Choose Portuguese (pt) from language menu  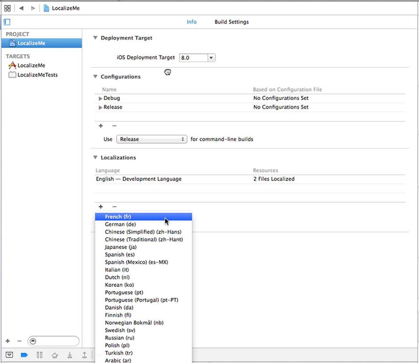click(144, 292)
